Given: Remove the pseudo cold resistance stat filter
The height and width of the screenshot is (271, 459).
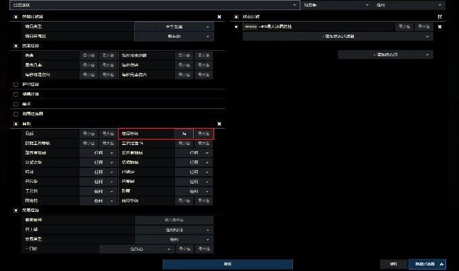Looking at the screenshot, I should coord(439,26).
